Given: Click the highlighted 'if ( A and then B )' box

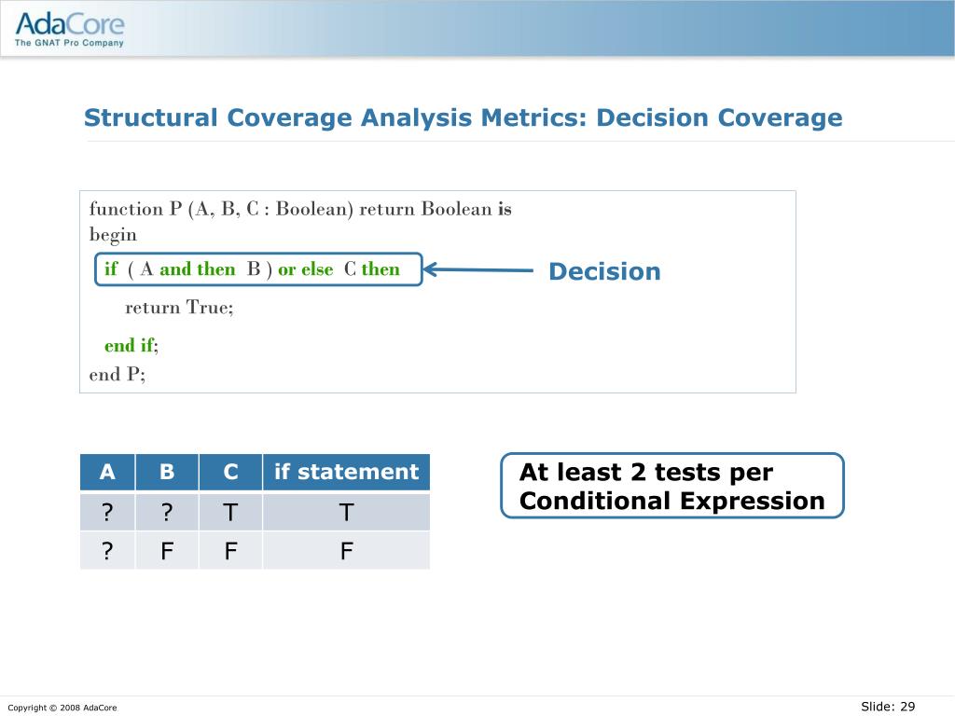Looking at the screenshot, I should (x=259, y=269).
